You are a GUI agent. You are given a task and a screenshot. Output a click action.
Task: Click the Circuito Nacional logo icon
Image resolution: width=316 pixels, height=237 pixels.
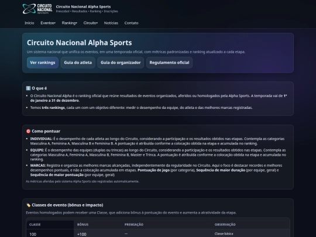[37, 9]
